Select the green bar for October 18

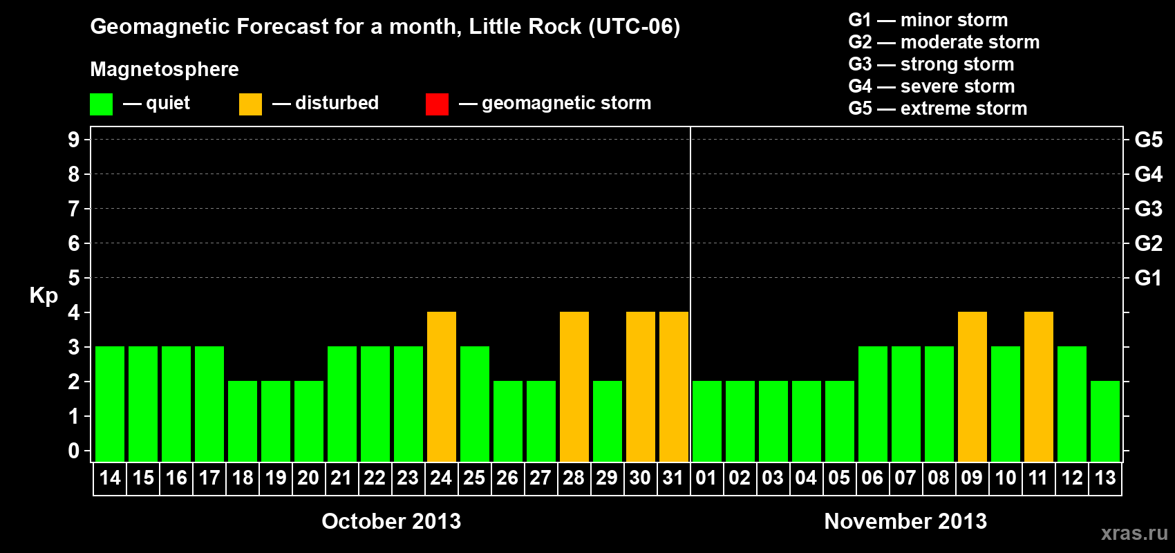pyautogui.click(x=243, y=422)
